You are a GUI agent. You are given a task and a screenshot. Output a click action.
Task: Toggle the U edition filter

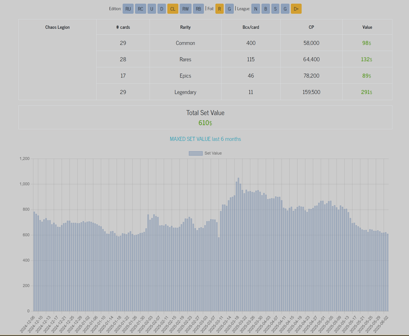[x=152, y=9]
